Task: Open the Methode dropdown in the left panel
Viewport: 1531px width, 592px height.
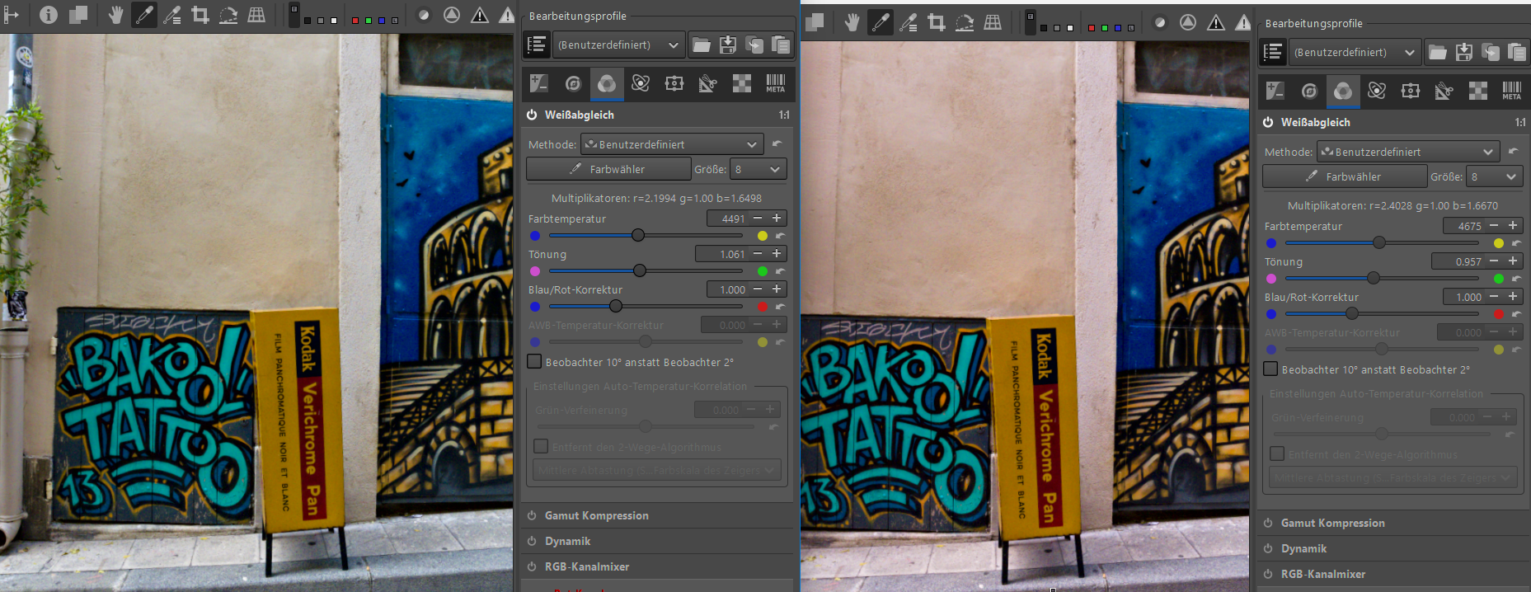Action: 672,144
